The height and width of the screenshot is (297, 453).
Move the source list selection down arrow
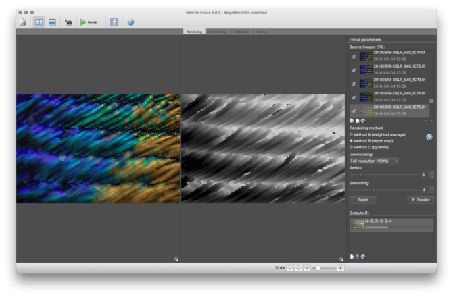(425, 121)
